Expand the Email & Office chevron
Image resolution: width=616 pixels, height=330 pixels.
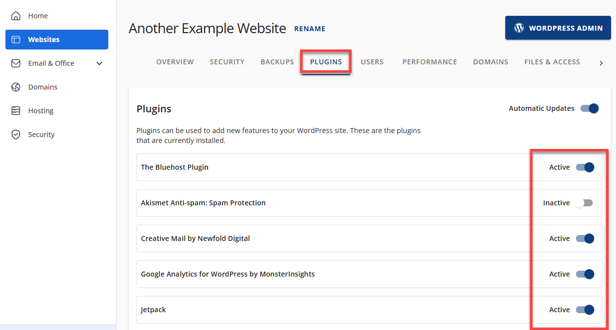[x=99, y=63]
